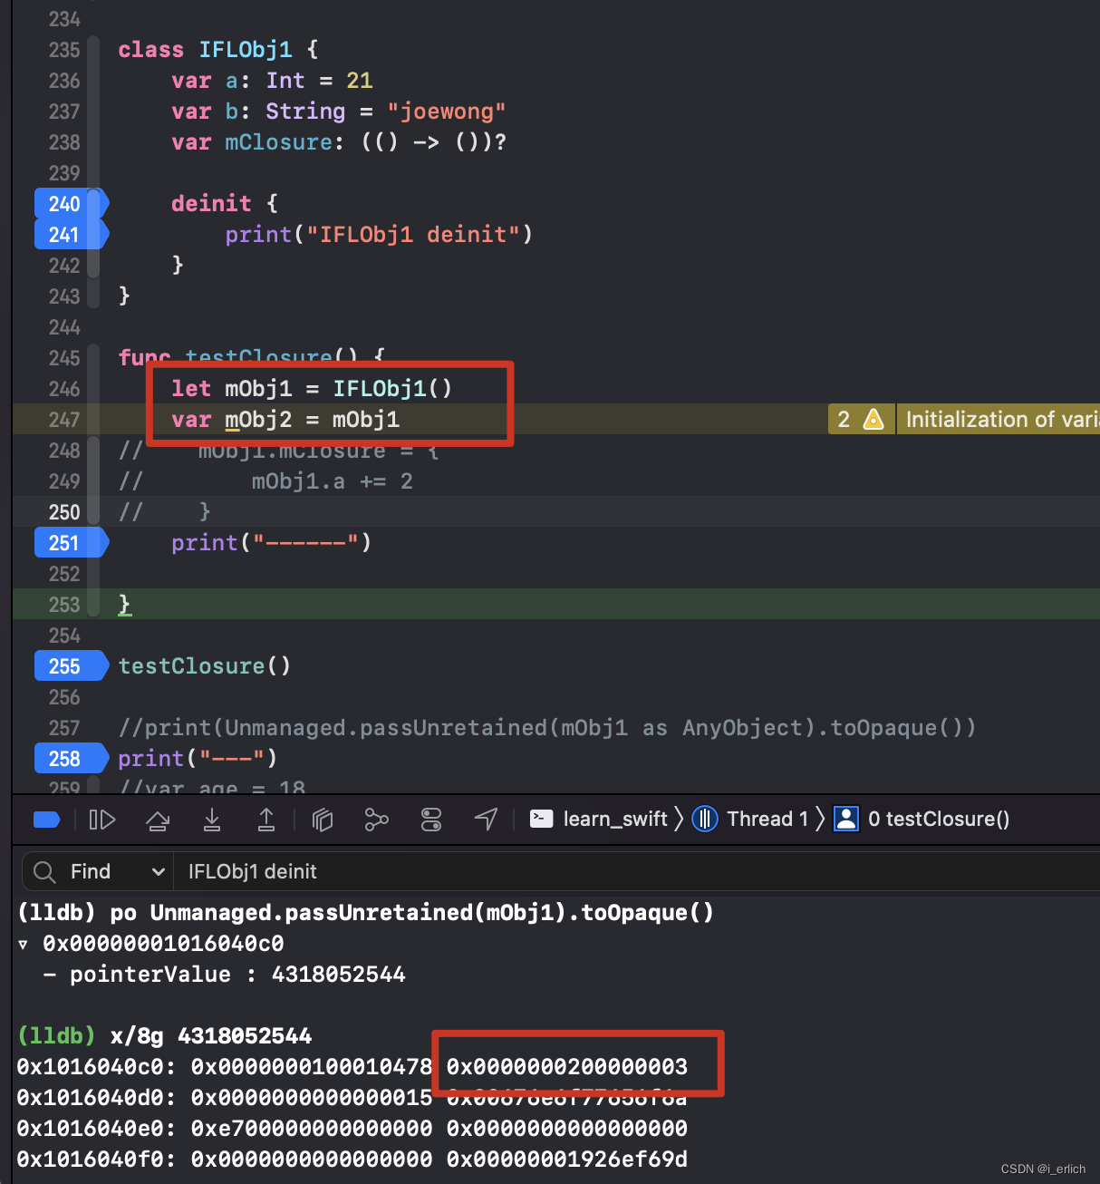The height and width of the screenshot is (1184, 1100).
Task: Click the var mClosure property line
Action: [x=339, y=142]
